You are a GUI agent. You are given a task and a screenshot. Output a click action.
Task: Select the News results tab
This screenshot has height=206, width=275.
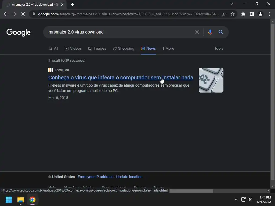click(148, 49)
